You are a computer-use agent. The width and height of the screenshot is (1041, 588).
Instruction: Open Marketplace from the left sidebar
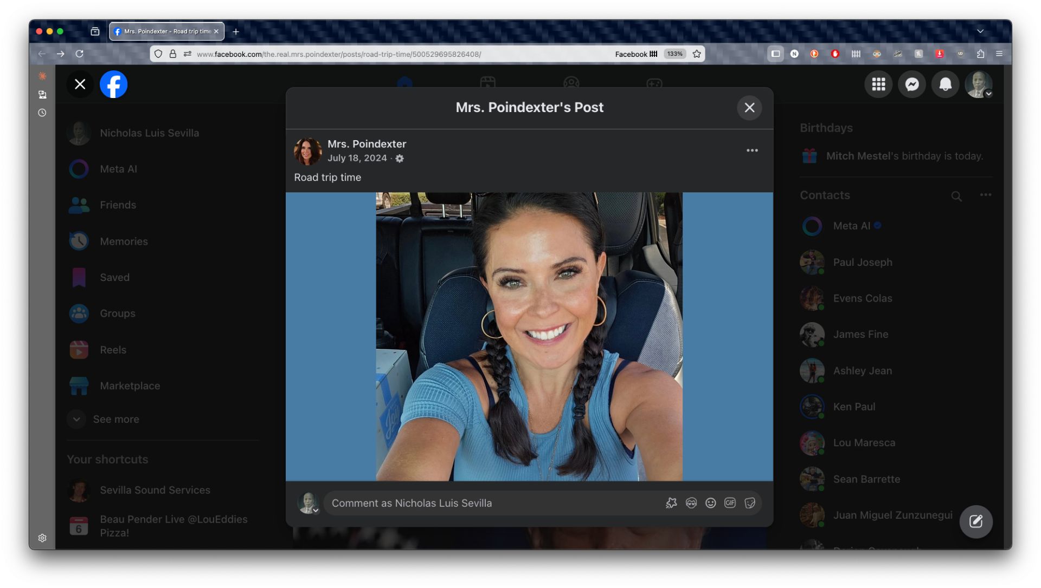[x=130, y=386]
